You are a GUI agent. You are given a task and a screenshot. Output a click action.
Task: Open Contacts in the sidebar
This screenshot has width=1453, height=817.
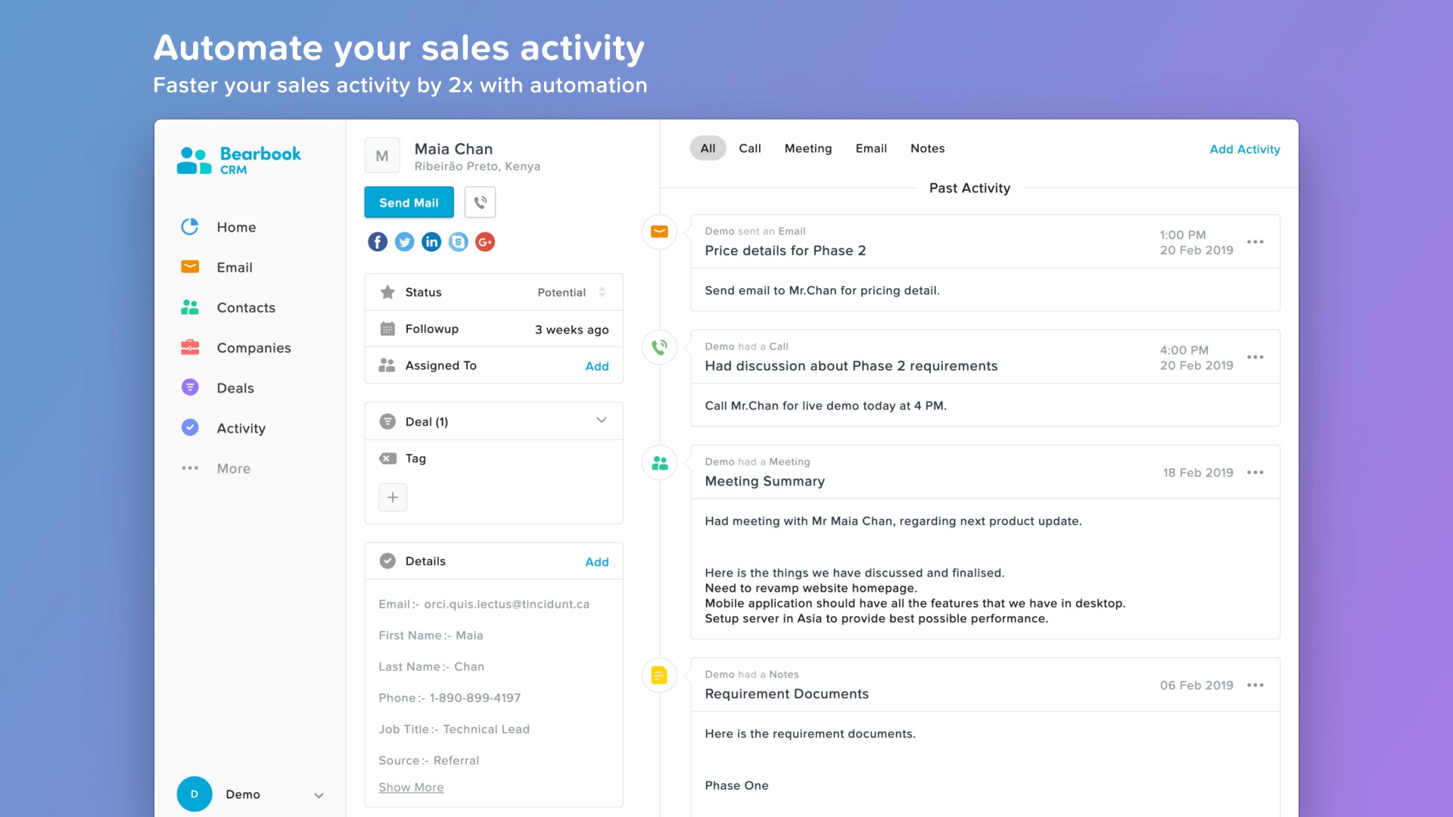[x=245, y=308]
